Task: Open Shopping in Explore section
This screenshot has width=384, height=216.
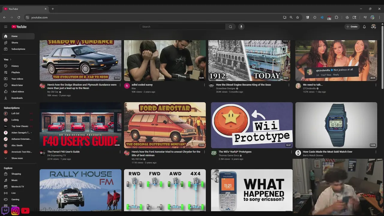Action: (x=18, y=174)
